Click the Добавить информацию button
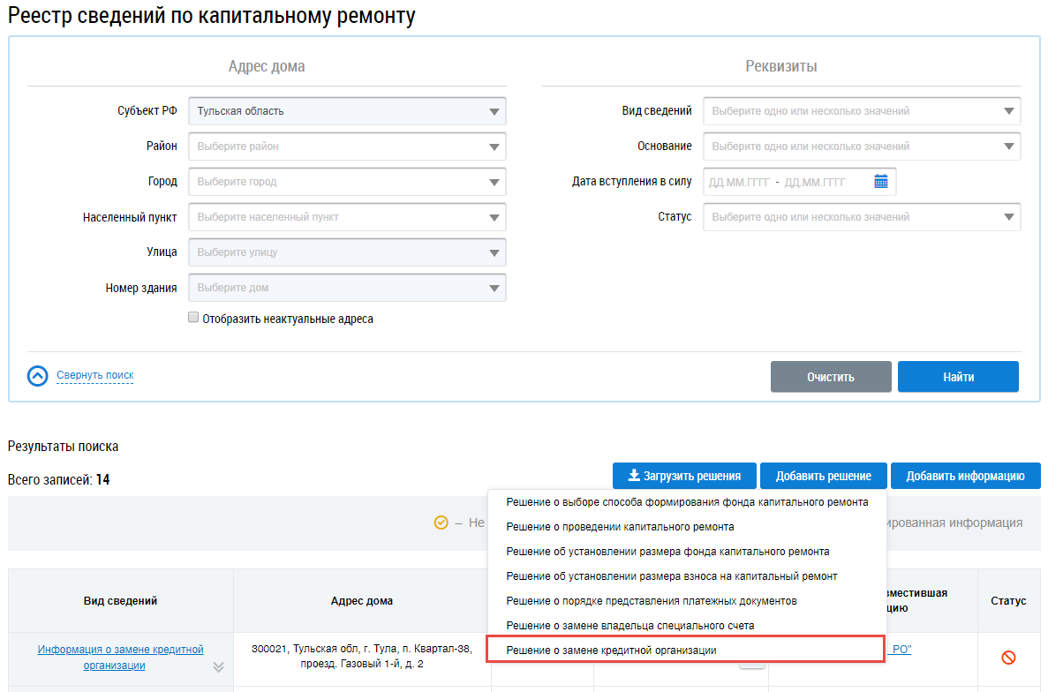The width and height of the screenshot is (1048, 692). pyautogui.click(x=965, y=477)
